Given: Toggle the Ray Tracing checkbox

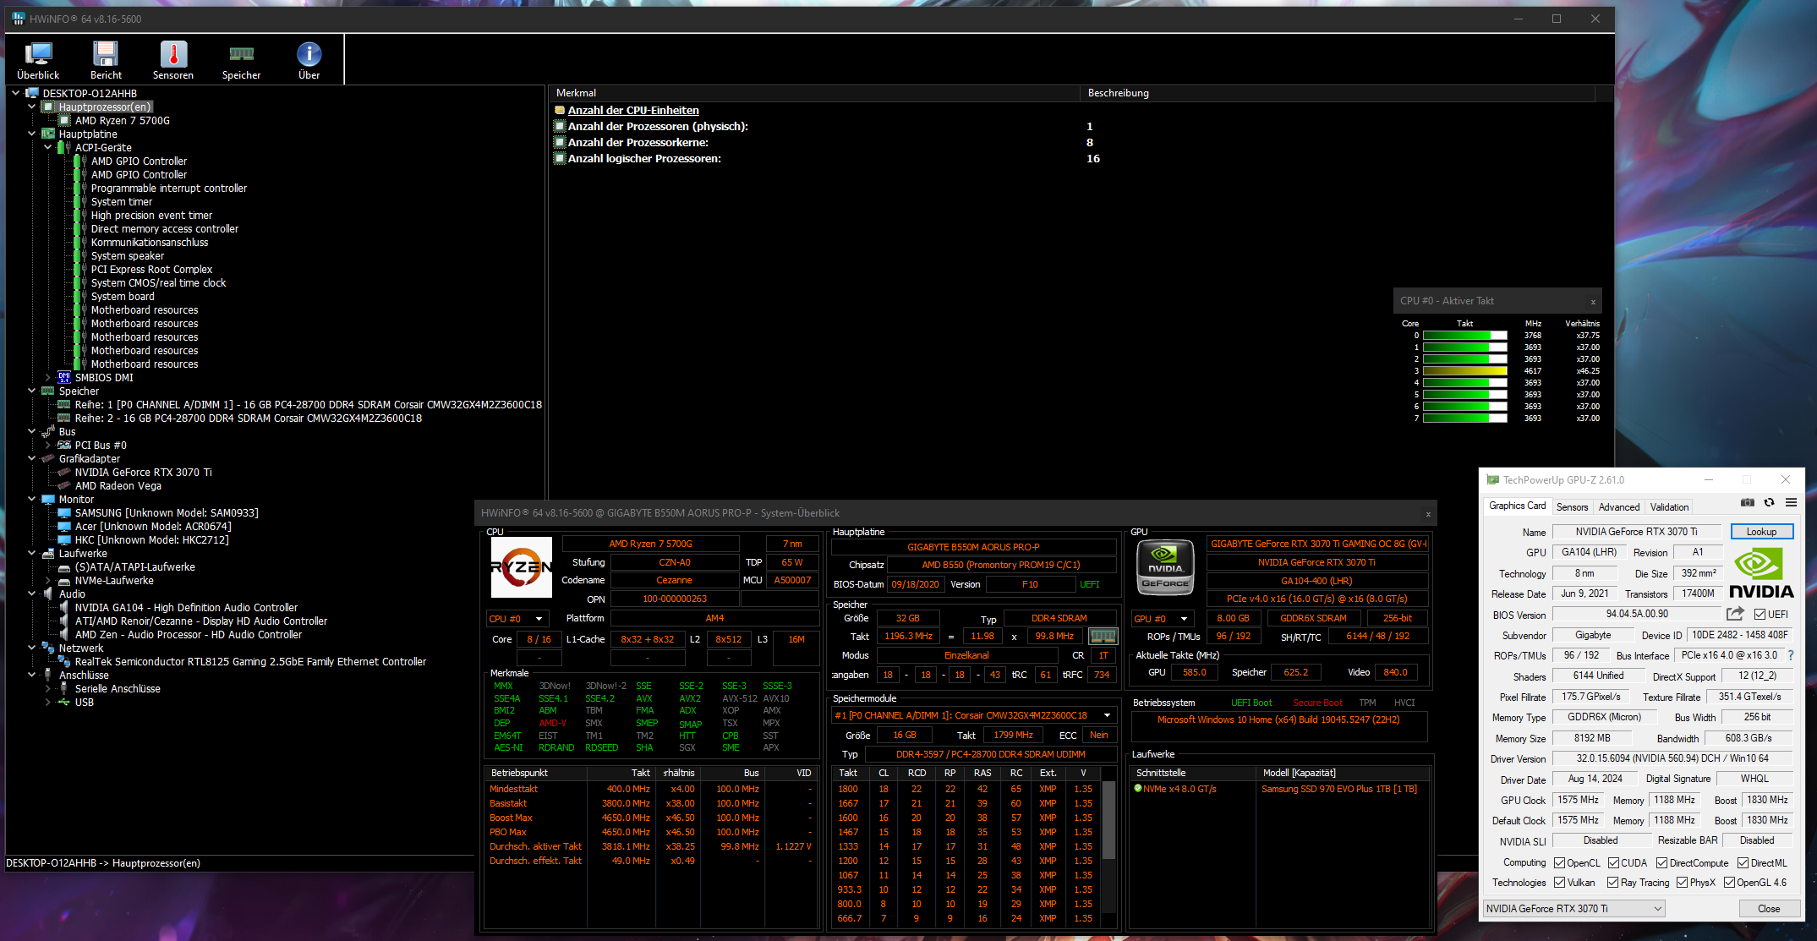Looking at the screenshot, I should click(x=1612, y=883).
